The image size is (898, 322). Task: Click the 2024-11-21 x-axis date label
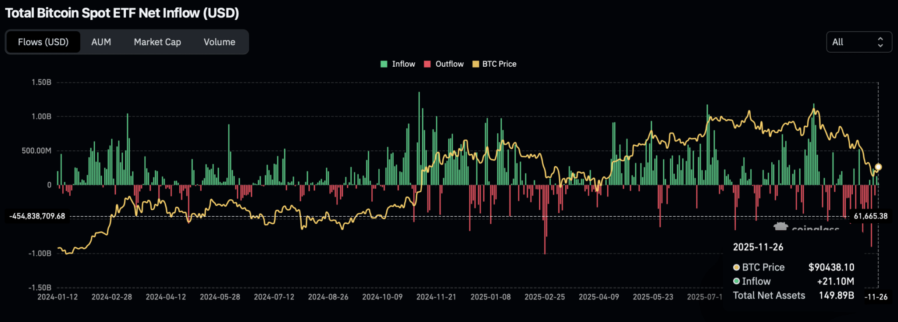click(x=436, y=297)
